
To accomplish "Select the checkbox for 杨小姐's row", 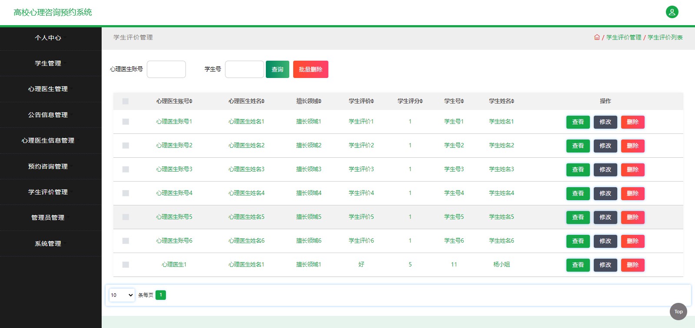I will tap(126, 265).
